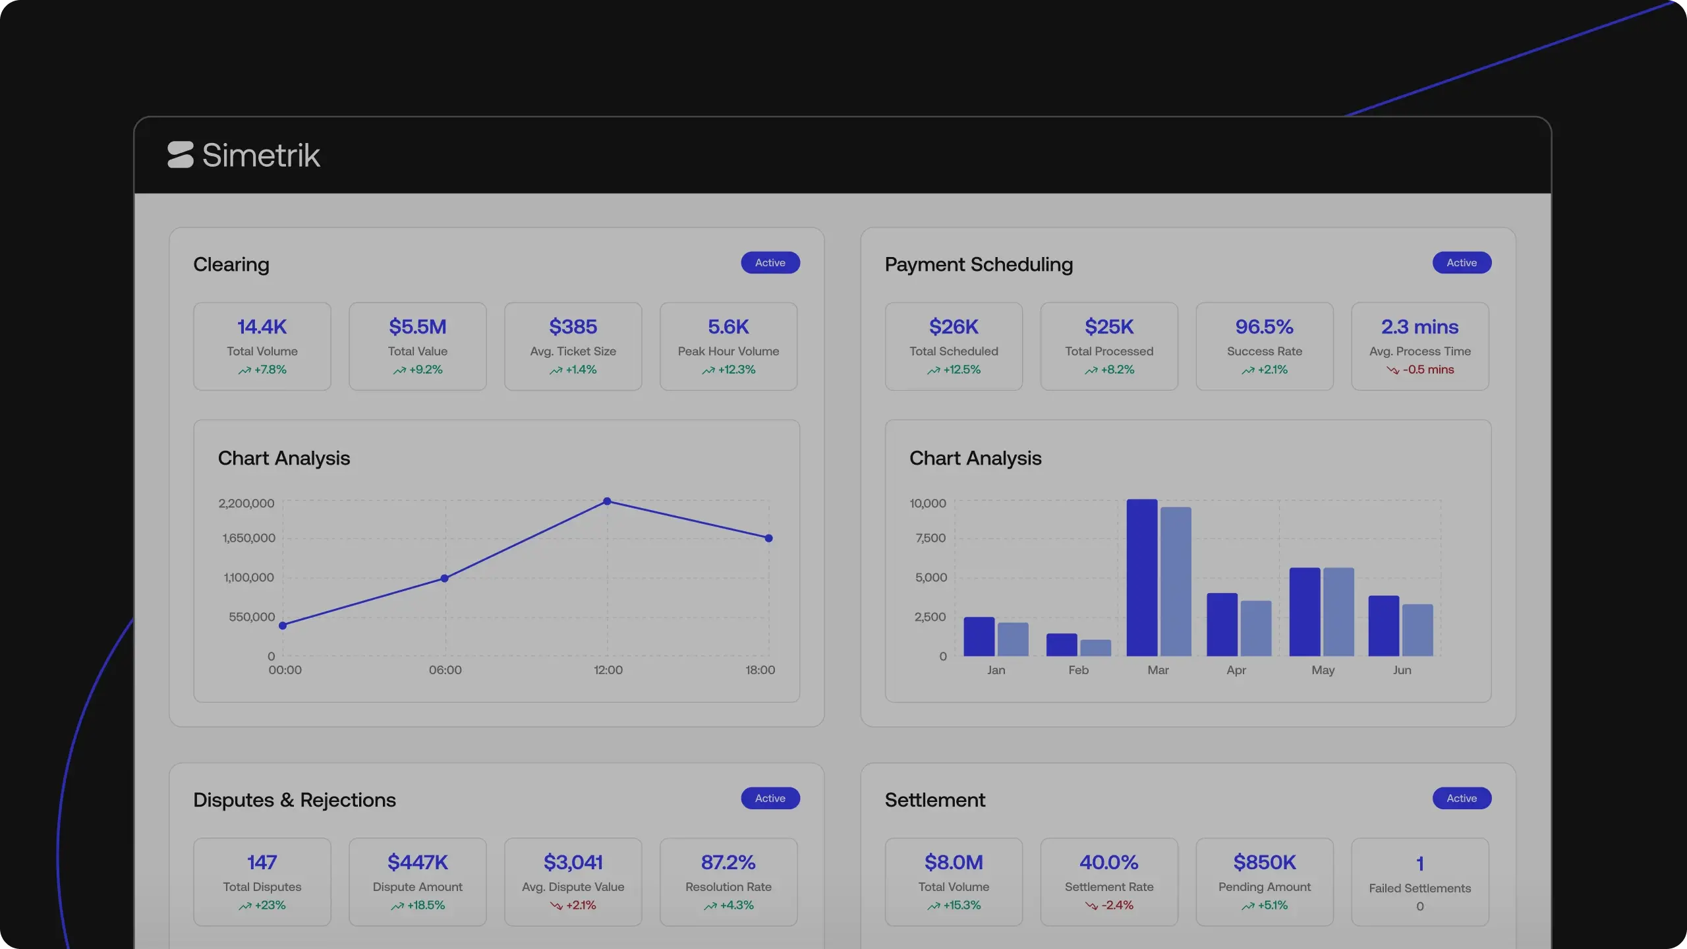The width and height of the screenshot is (1687, 949).
Task: Click the downward trend icon under Avg. Process Time
Action: pyautogui.click(x=1392, y=370)
